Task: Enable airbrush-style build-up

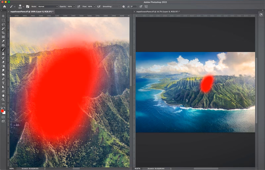Action: [x=99, y=7]
